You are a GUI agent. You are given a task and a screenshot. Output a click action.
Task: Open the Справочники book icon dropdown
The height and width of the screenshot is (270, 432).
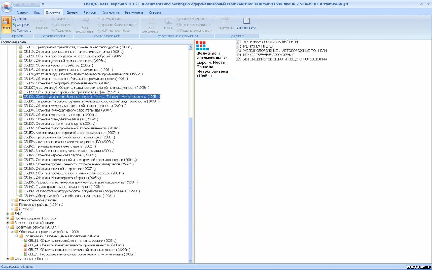[x=247, y=24]
